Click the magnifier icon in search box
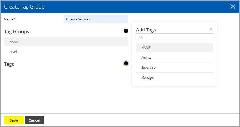Screen dimensions: 240x127 [141, 37]
